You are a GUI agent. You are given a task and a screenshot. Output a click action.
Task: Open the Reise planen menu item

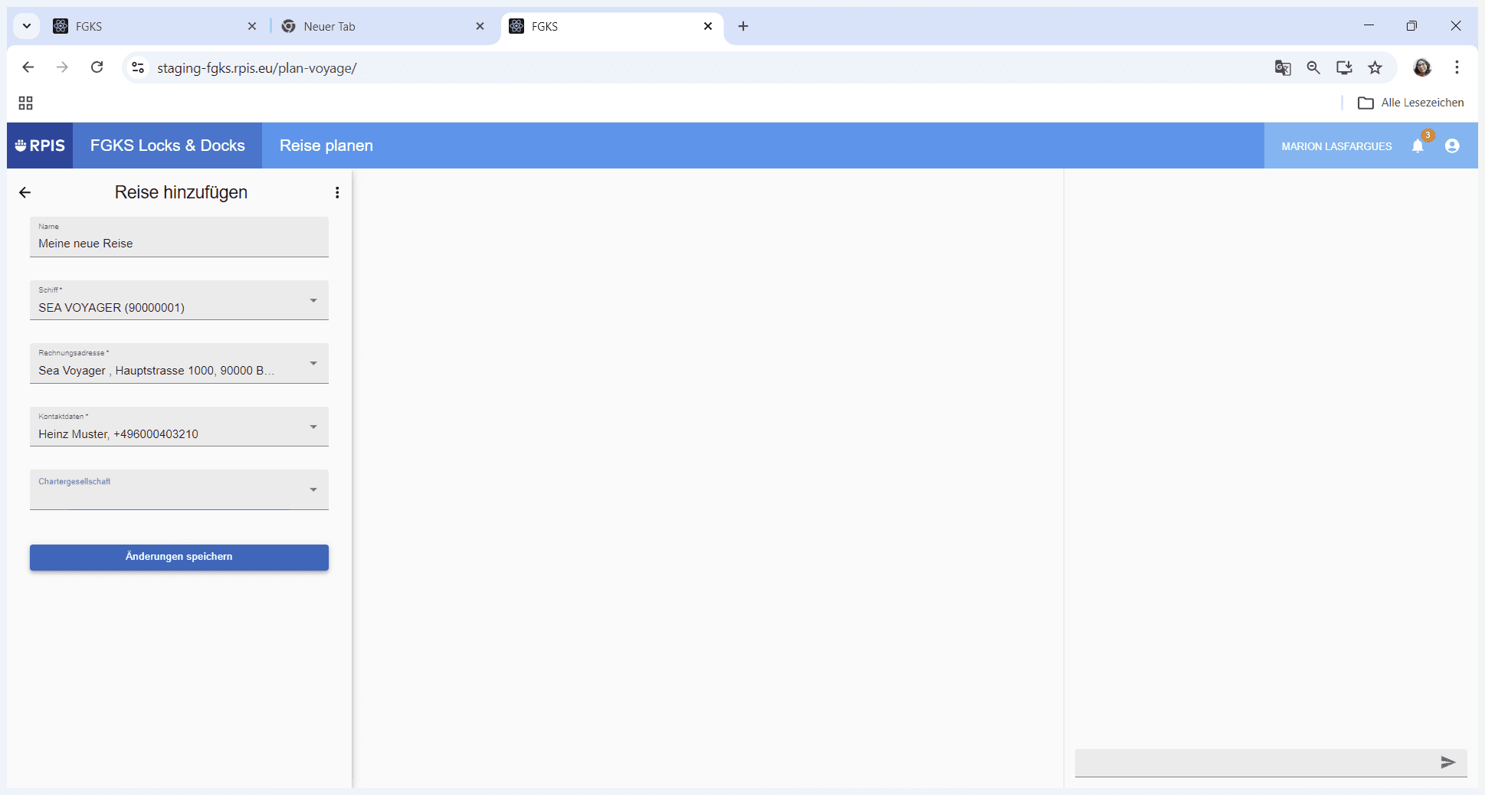[326, 146]
